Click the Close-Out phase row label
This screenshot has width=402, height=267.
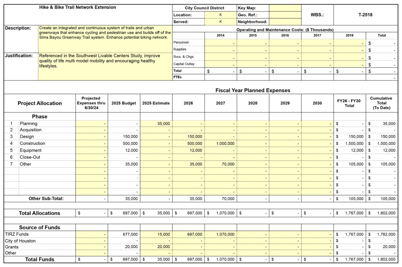(x=31, y=157)
